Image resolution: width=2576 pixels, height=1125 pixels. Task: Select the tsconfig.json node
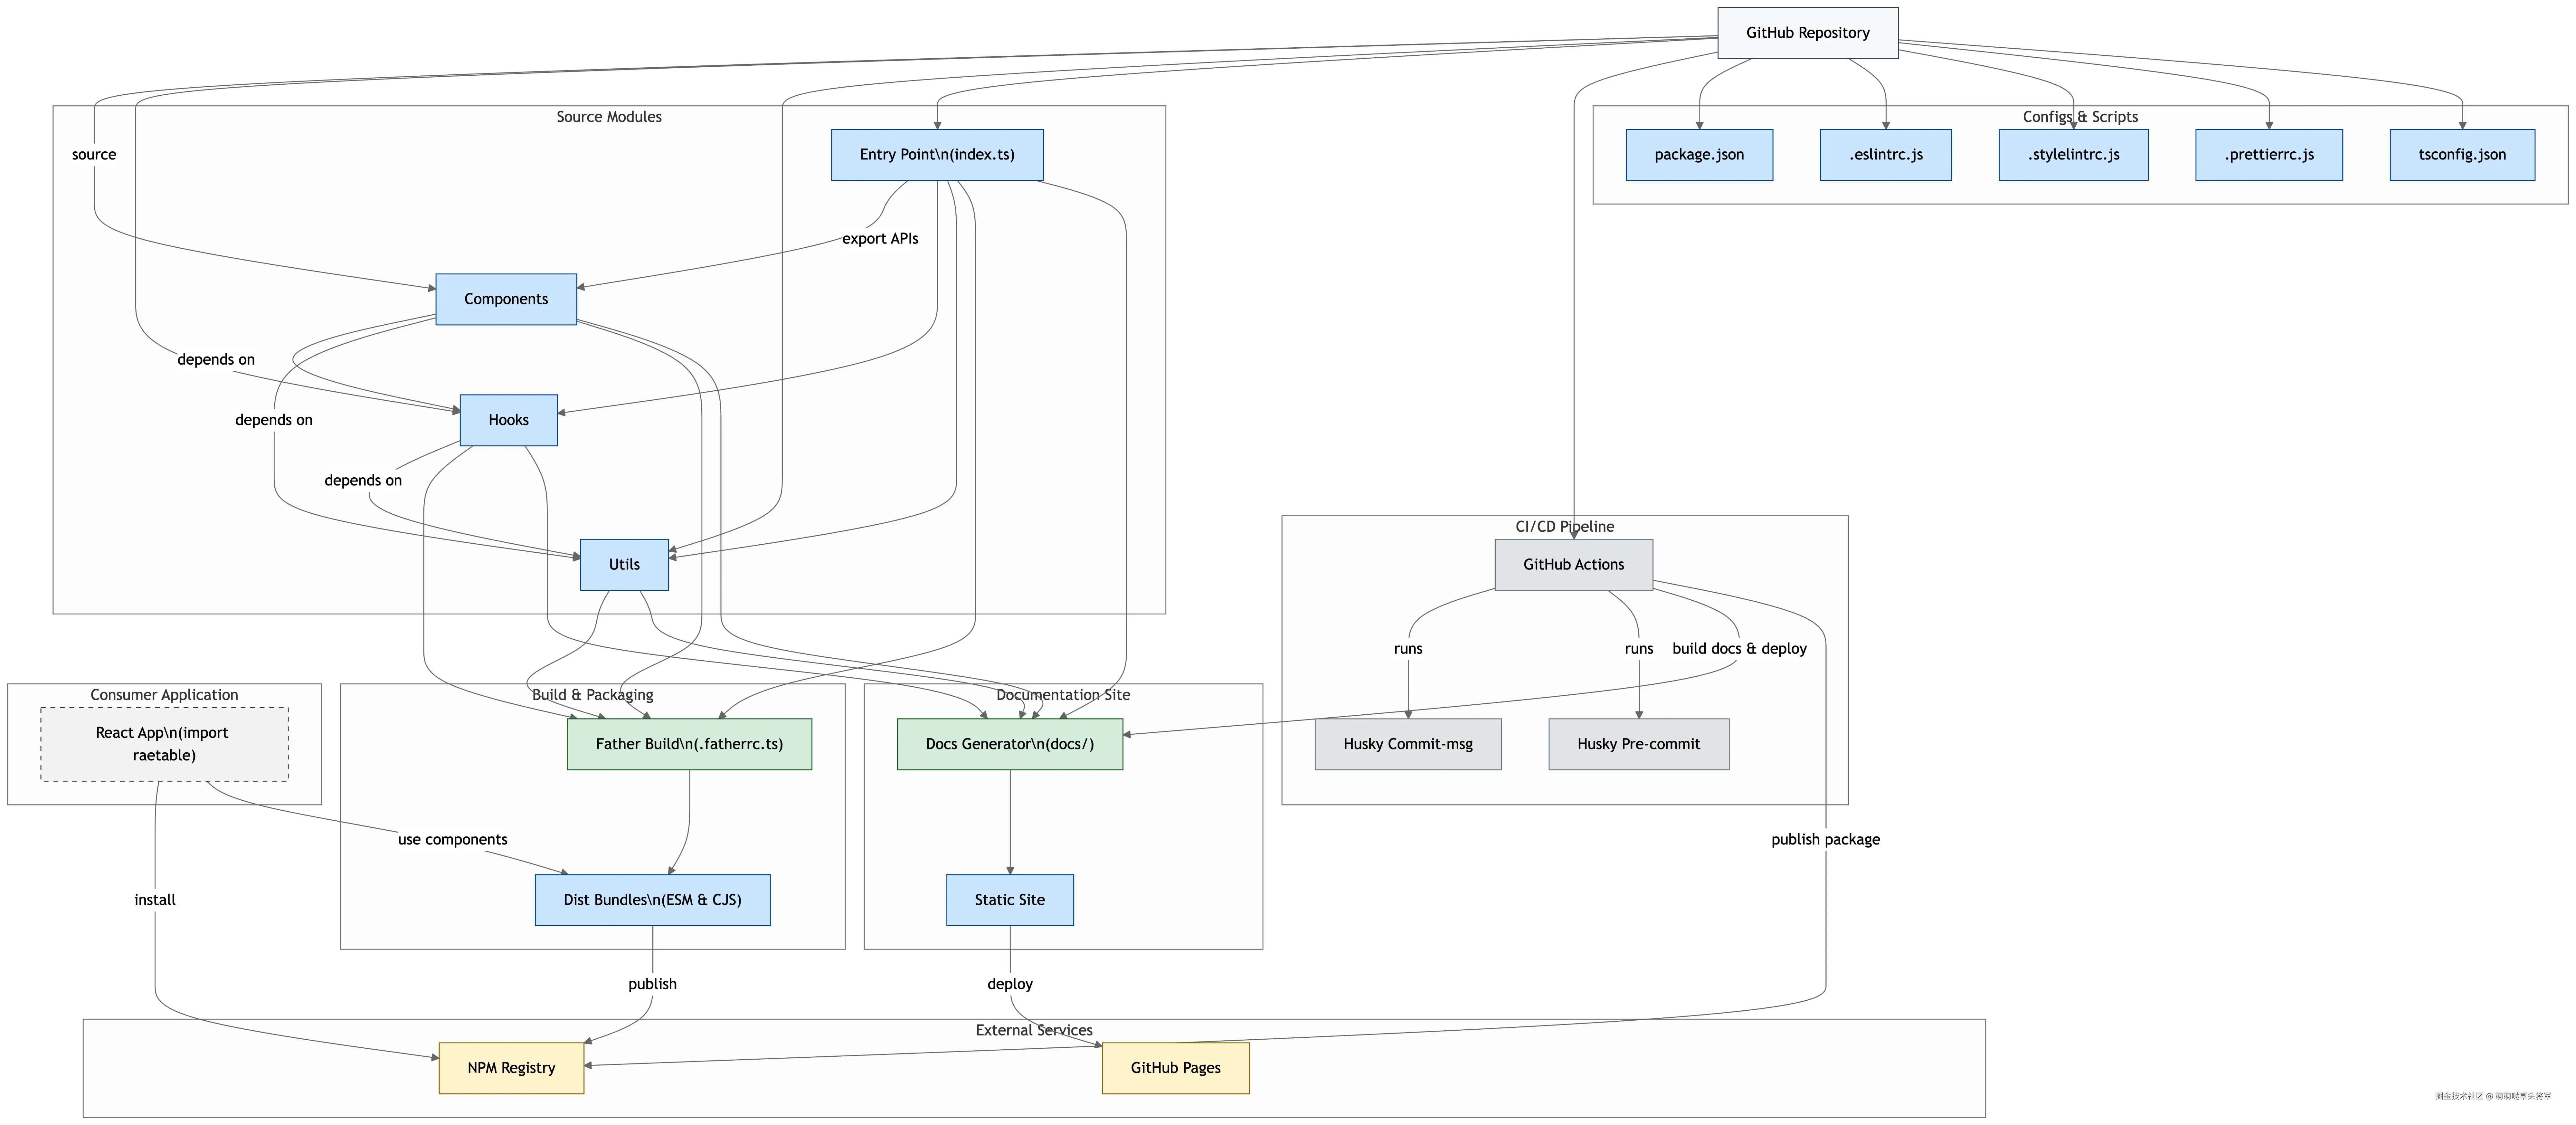coord(2462,155)
